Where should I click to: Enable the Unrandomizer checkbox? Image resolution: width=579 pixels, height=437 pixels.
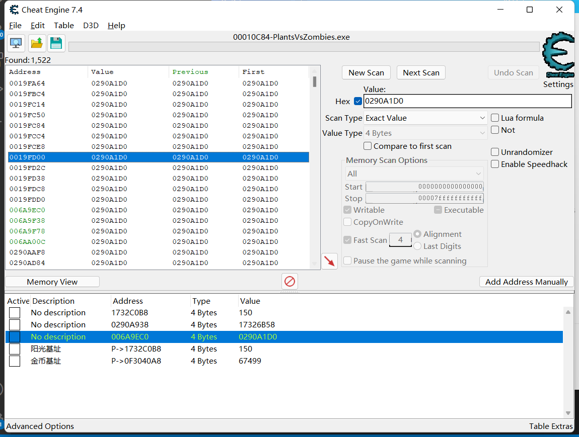[495, 152]
